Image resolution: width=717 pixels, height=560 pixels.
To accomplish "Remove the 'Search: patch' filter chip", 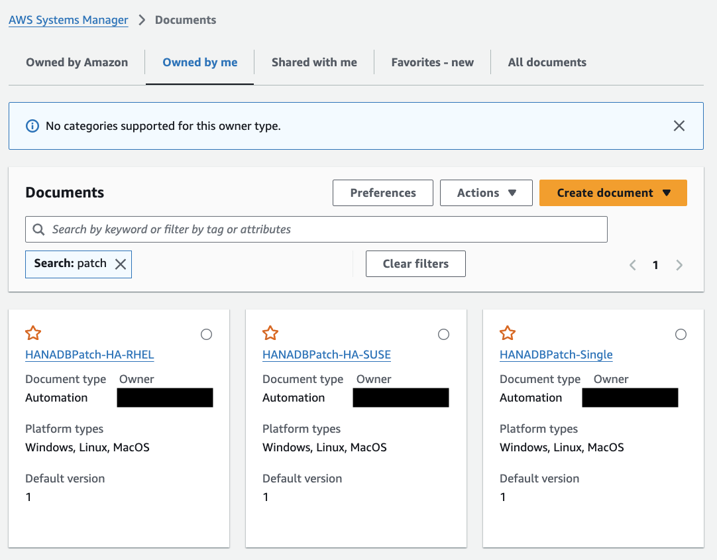I will pyautogui.click(x=121, y=264).
